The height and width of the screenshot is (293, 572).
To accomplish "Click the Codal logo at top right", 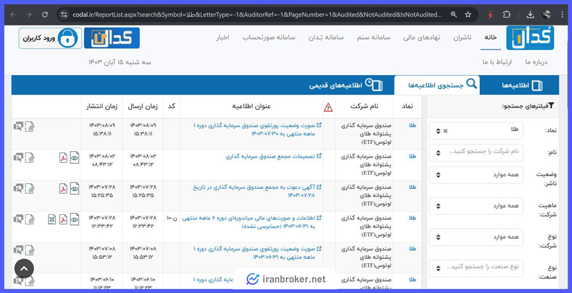I will point(530,38).
